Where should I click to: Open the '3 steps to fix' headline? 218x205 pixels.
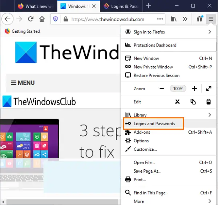tap(100, 141)
